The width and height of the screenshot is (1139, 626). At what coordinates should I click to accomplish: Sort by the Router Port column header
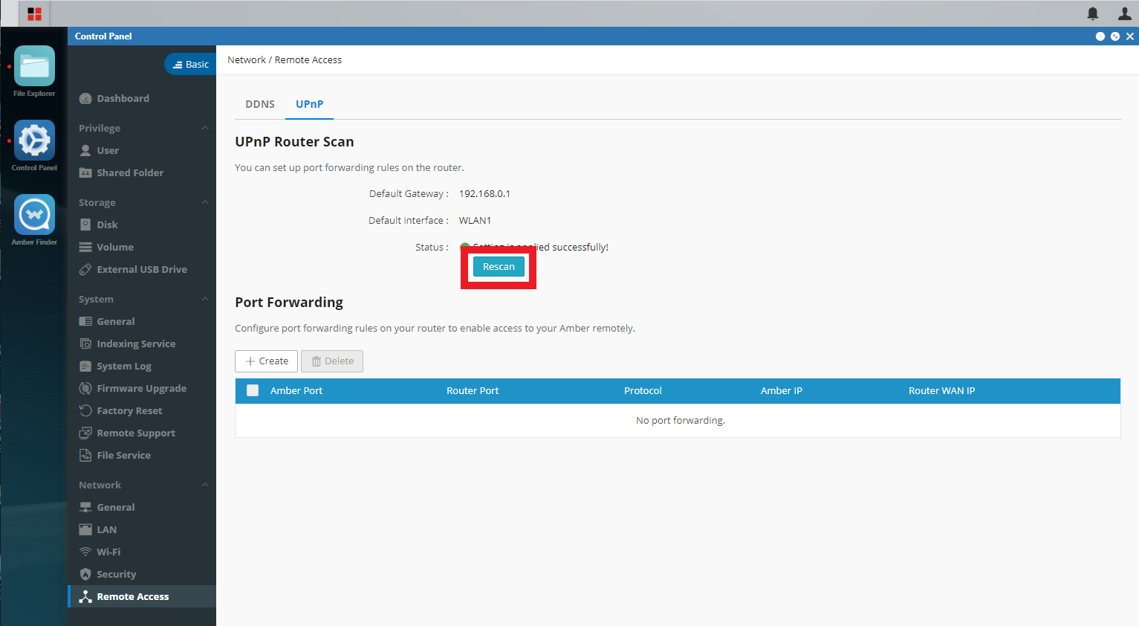point(473,390)
